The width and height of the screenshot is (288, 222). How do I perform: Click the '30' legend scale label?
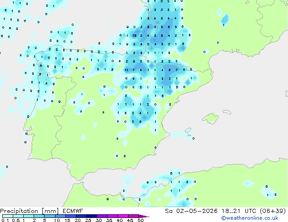point(99,220)
